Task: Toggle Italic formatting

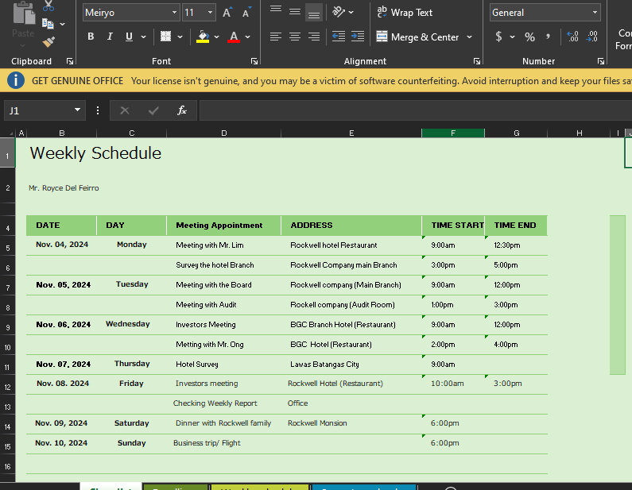Action: coord(110,37)
